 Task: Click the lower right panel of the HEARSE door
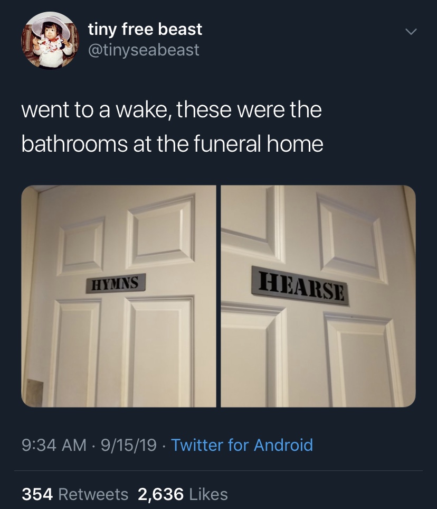click(363, 359)
